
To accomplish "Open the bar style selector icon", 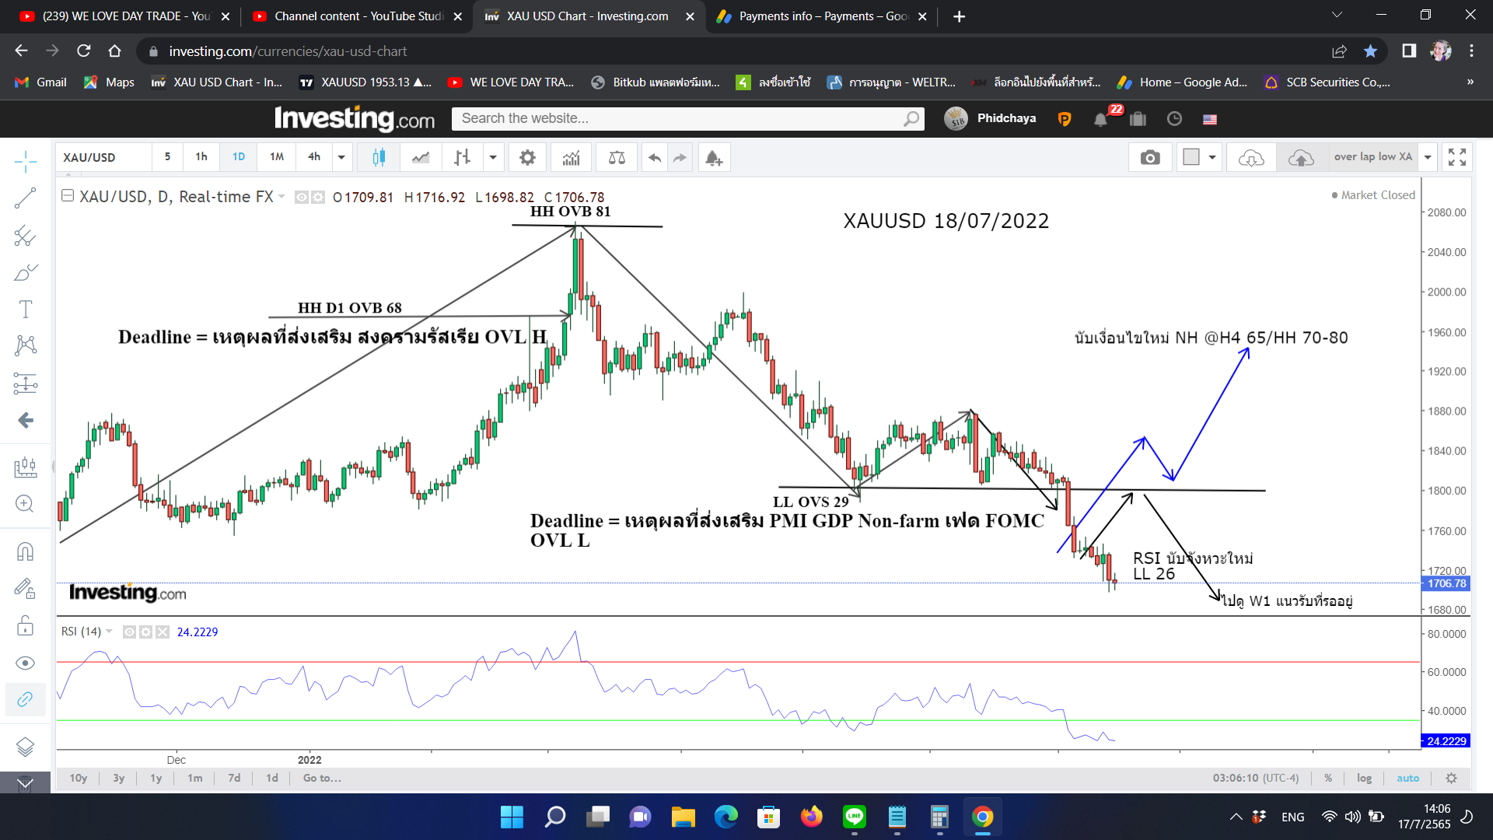I will coord(462,158).
